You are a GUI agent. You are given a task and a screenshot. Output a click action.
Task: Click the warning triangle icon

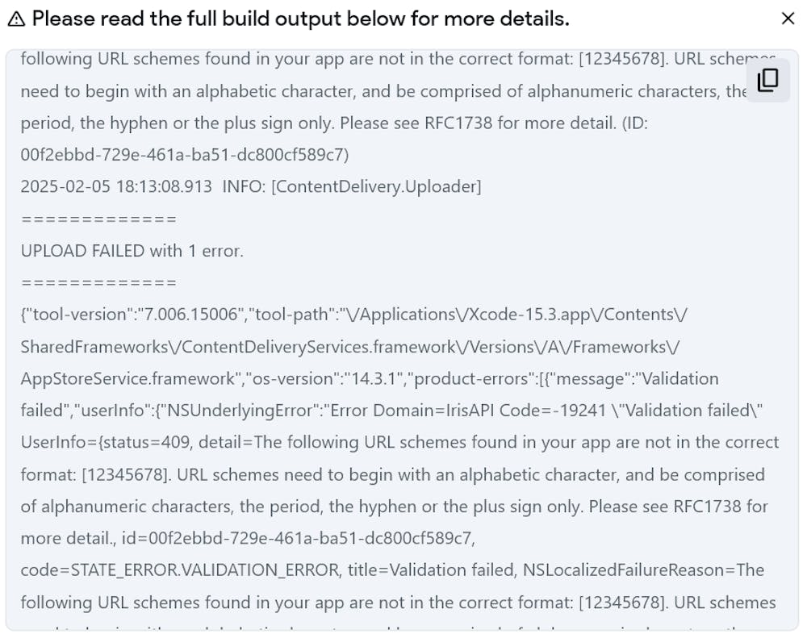[16, 19]
